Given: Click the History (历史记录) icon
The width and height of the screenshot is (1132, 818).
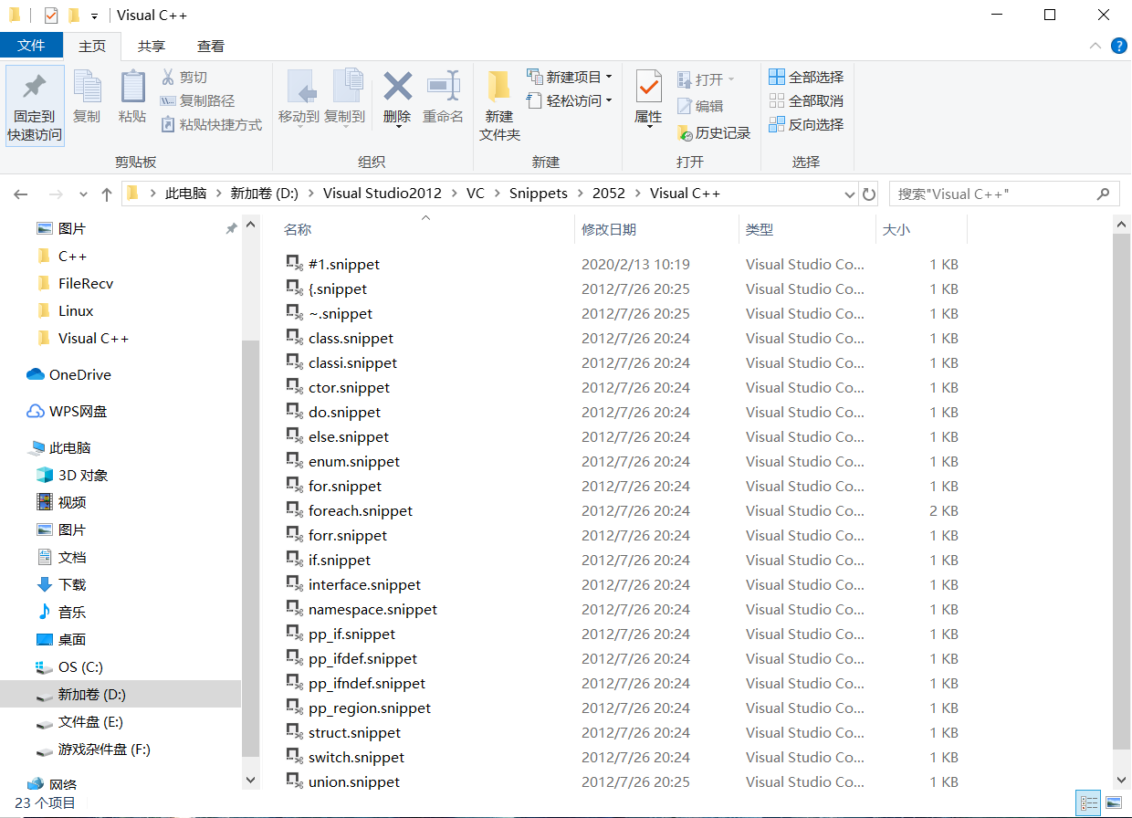Looking at the screenshot, I should pos(685,133).
